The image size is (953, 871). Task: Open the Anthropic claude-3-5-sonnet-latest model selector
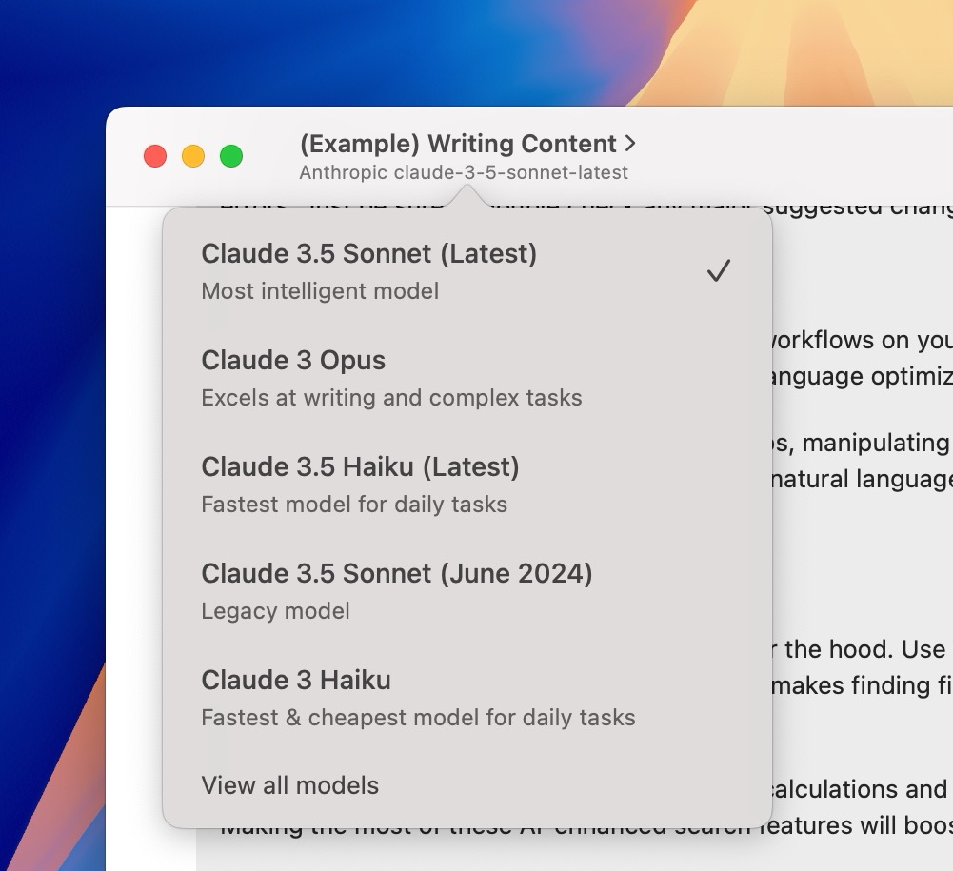point(464,173)
